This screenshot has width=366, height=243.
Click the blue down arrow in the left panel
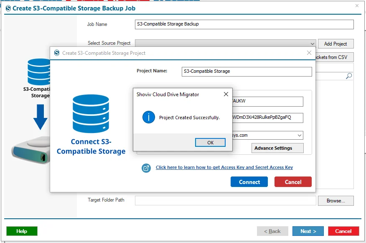(41, 117)
